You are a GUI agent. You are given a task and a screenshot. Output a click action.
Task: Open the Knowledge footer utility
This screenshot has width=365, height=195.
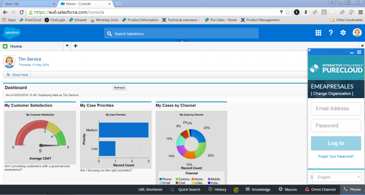click(x=258, y=190)
